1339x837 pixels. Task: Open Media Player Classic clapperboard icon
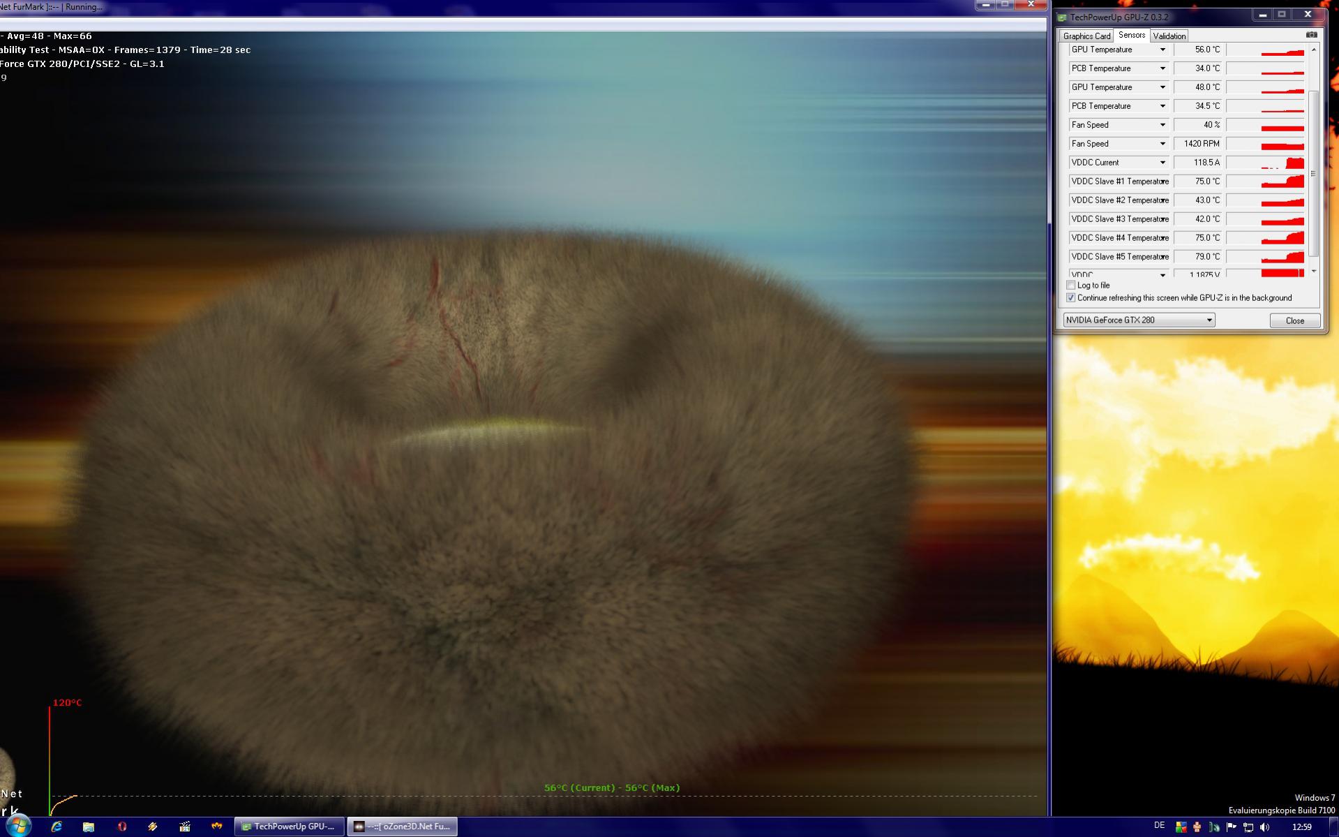(x=185, y=827)
